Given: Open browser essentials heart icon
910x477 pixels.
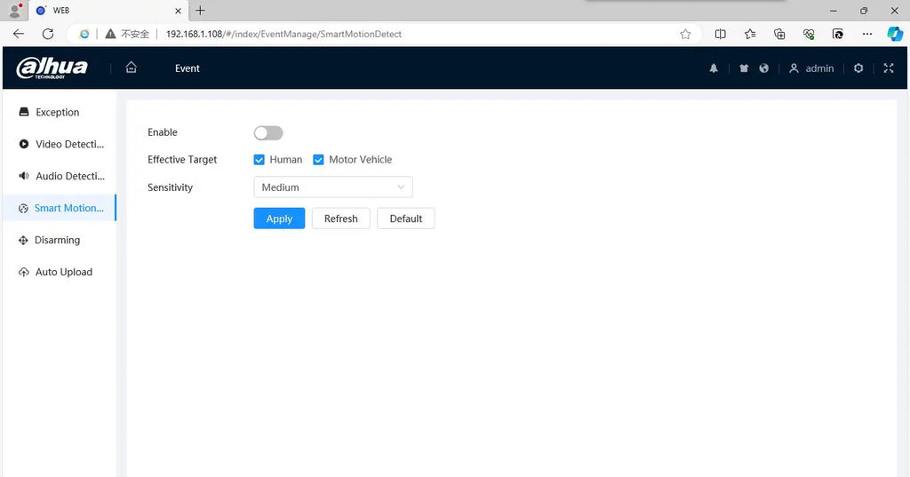Looking at the screenshot, I should [x=809, y=34].
